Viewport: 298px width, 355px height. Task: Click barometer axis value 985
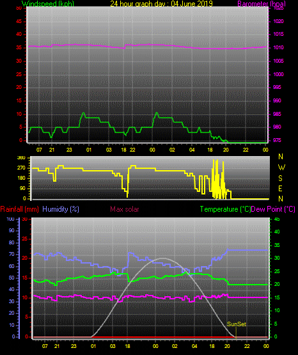[277, 114]
